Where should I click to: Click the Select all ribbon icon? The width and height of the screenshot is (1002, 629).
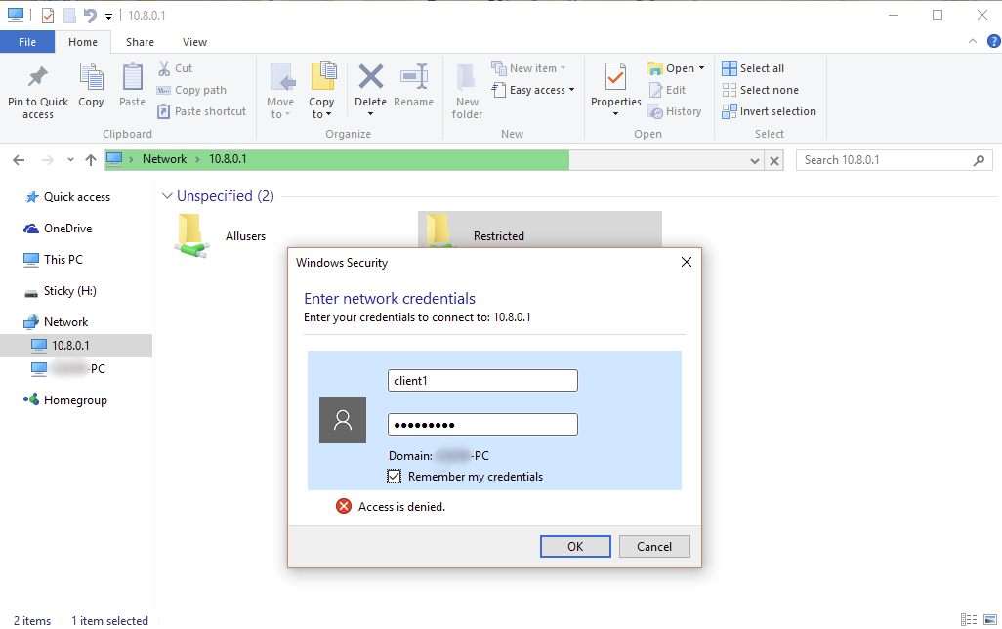pos(730,68)
